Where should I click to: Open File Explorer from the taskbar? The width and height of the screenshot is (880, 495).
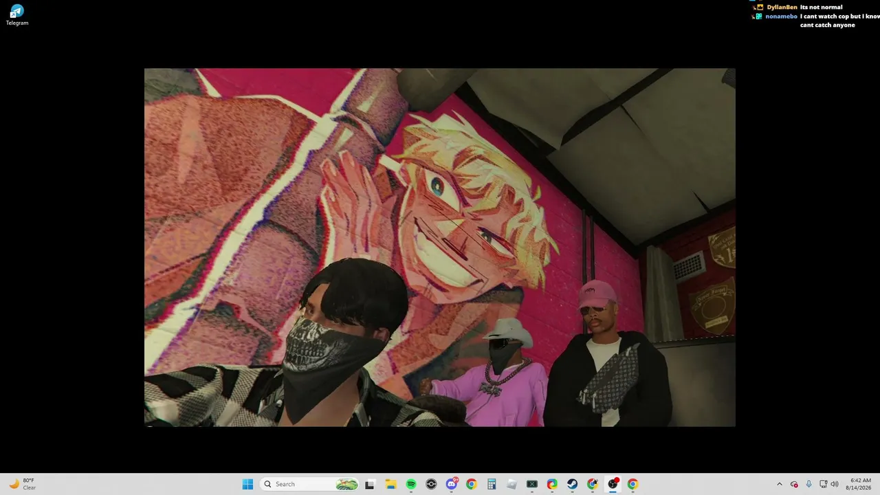click(x=390, y=484)
